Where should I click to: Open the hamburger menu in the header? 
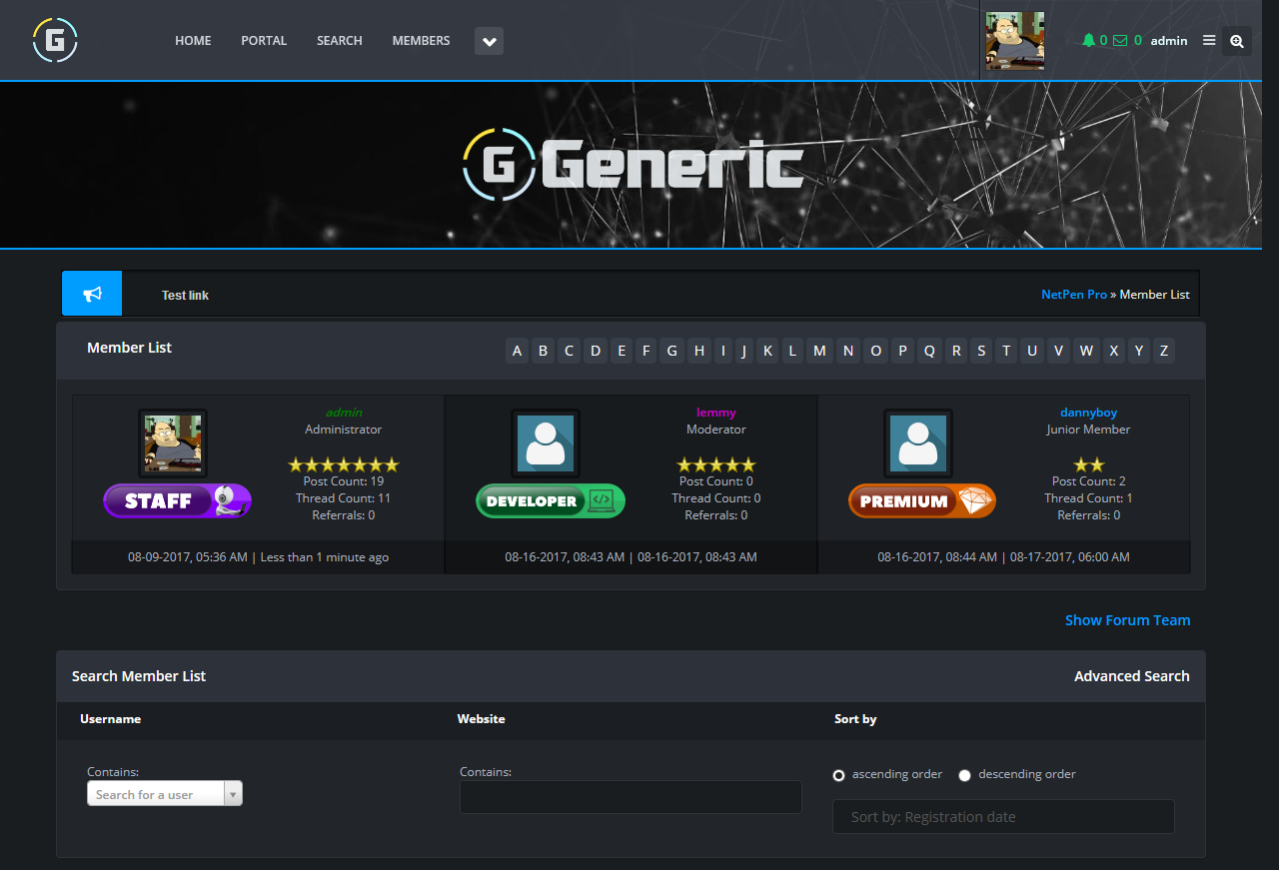tap(1209, 40)
